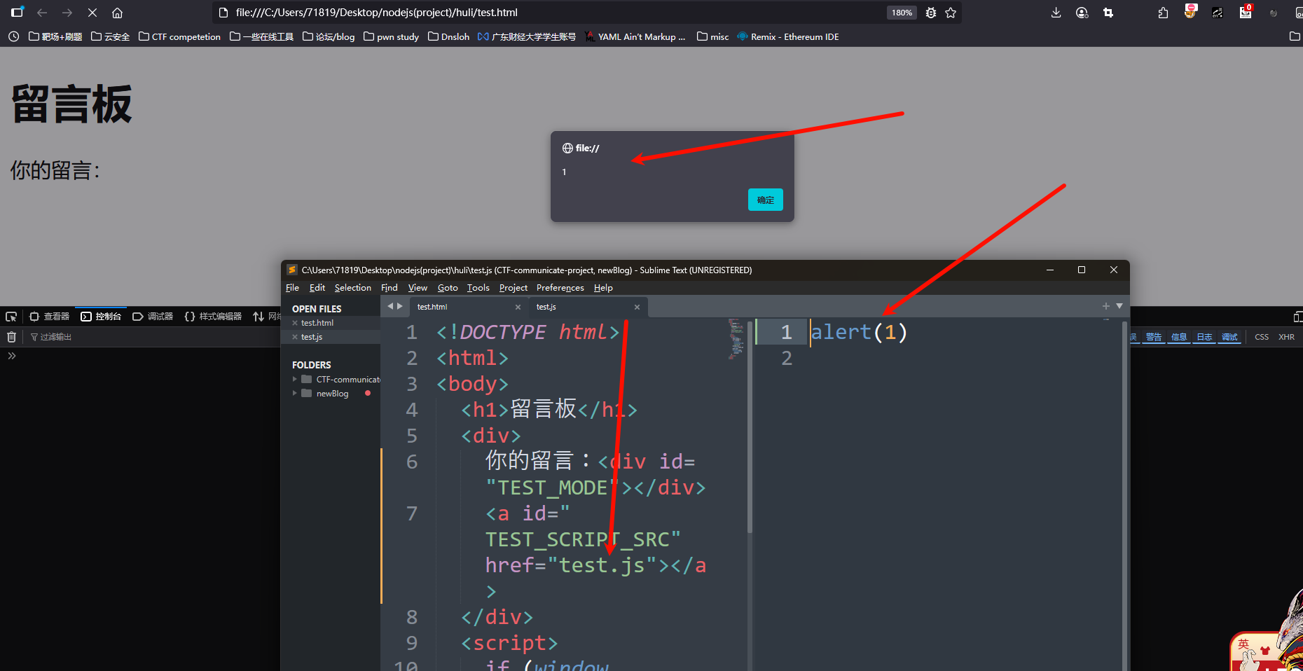Viewport: 1303px width, 671px height.
Task: Click the screenshot crop icon in toolbar
Action: (1108, 13)
